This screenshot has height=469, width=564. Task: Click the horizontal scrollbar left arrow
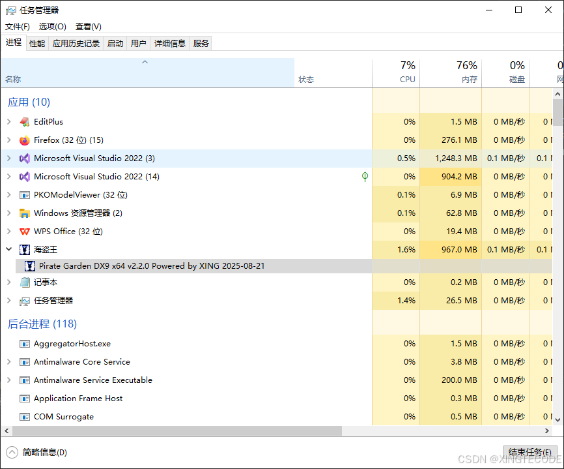(7, 431)
